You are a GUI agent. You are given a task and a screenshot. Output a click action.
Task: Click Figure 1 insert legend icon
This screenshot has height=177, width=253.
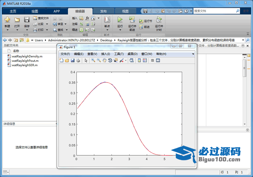(145, 61)
